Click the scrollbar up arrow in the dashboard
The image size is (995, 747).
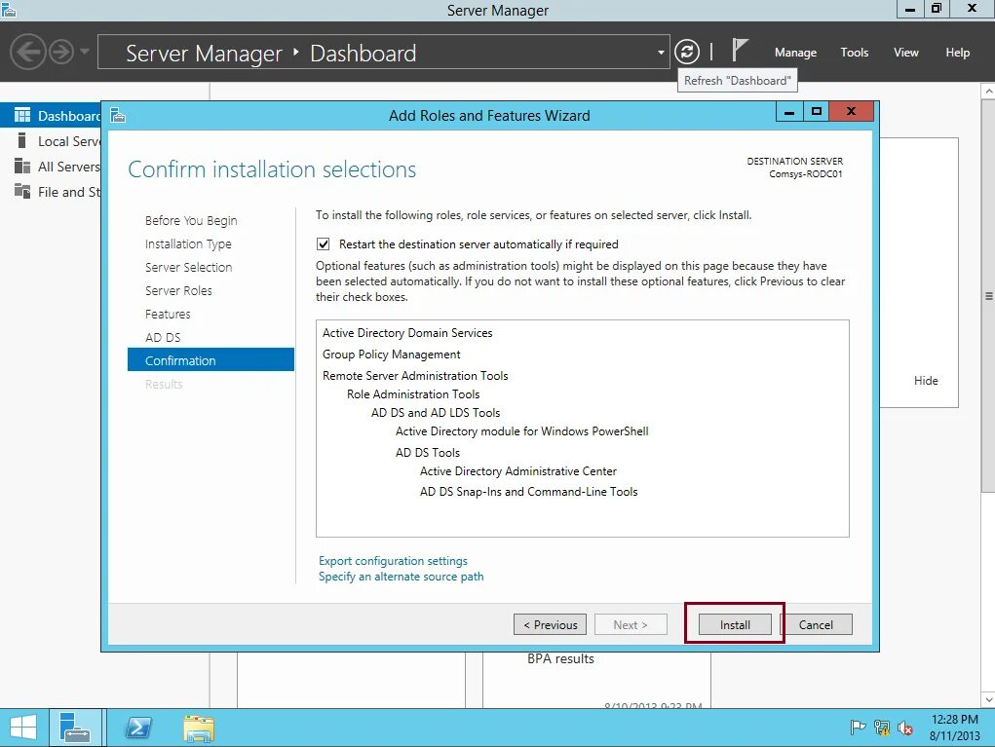pyautogui.click(x=988, y=92)
